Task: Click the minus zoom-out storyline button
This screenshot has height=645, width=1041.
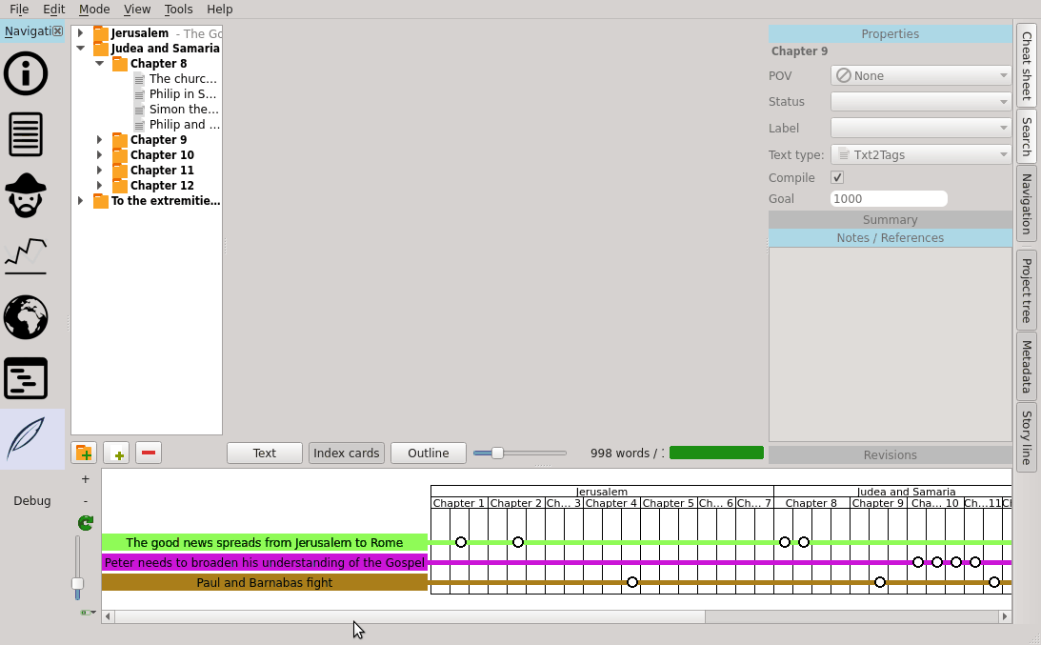Action: click(x=85, y=501)
